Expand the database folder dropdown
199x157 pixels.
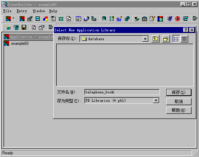point(145,39)
